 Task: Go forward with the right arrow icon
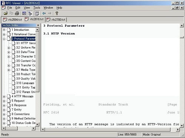coord(50,13)
